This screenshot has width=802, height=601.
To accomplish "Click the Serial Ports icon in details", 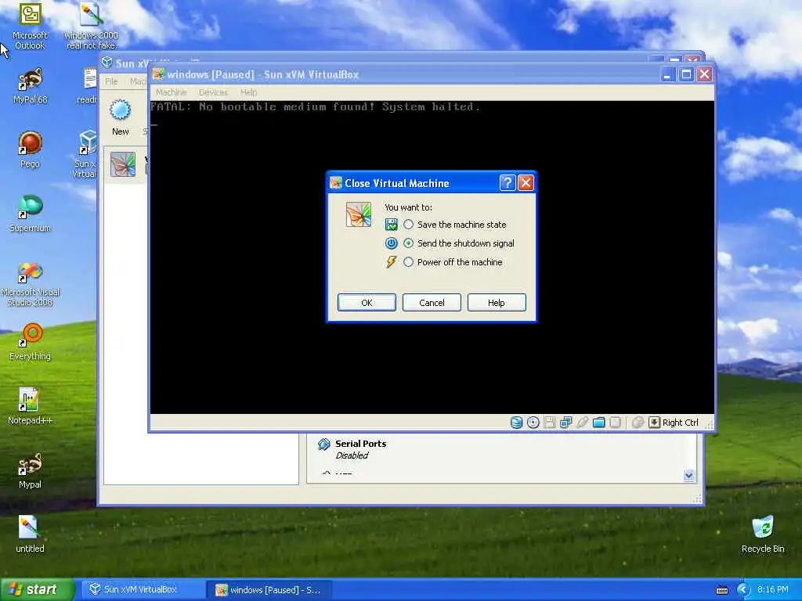I will [x=323, y=444].
